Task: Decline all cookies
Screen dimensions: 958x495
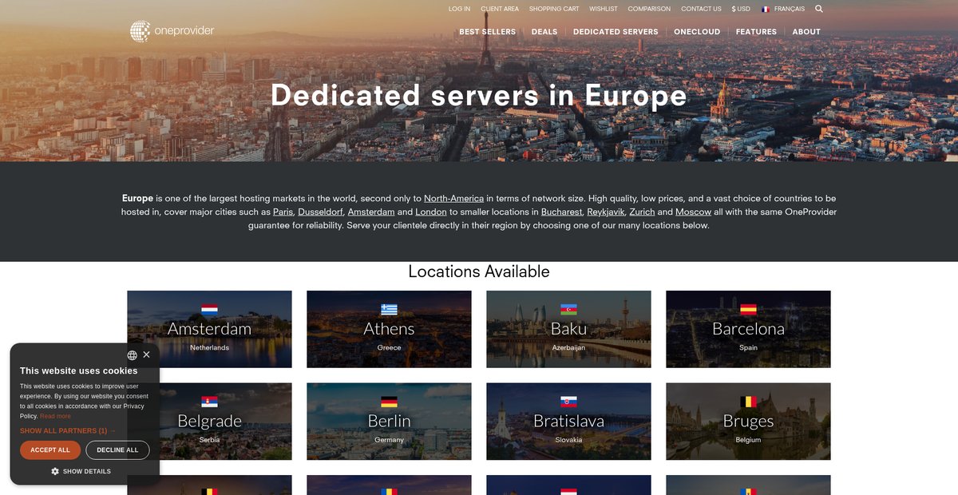Action: [x=117, y=450]
